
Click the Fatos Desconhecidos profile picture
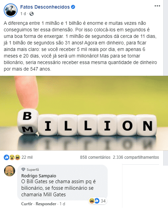pyautogui.click(x=11, y=10)
